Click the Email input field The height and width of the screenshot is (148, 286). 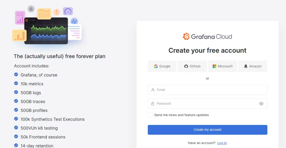(208, 90)
